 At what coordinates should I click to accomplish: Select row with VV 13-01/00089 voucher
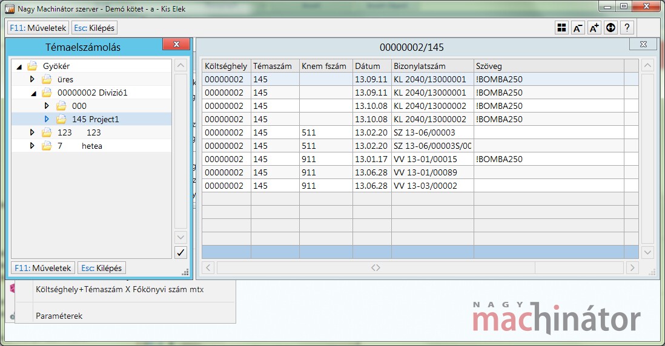pyautogui.click(x=420, y=172)
